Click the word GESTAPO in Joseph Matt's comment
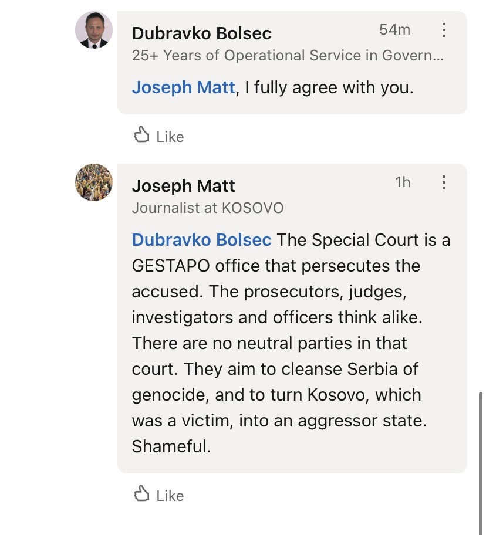The width and height of the screenshot is (486, 535). (x=171, y=266)
